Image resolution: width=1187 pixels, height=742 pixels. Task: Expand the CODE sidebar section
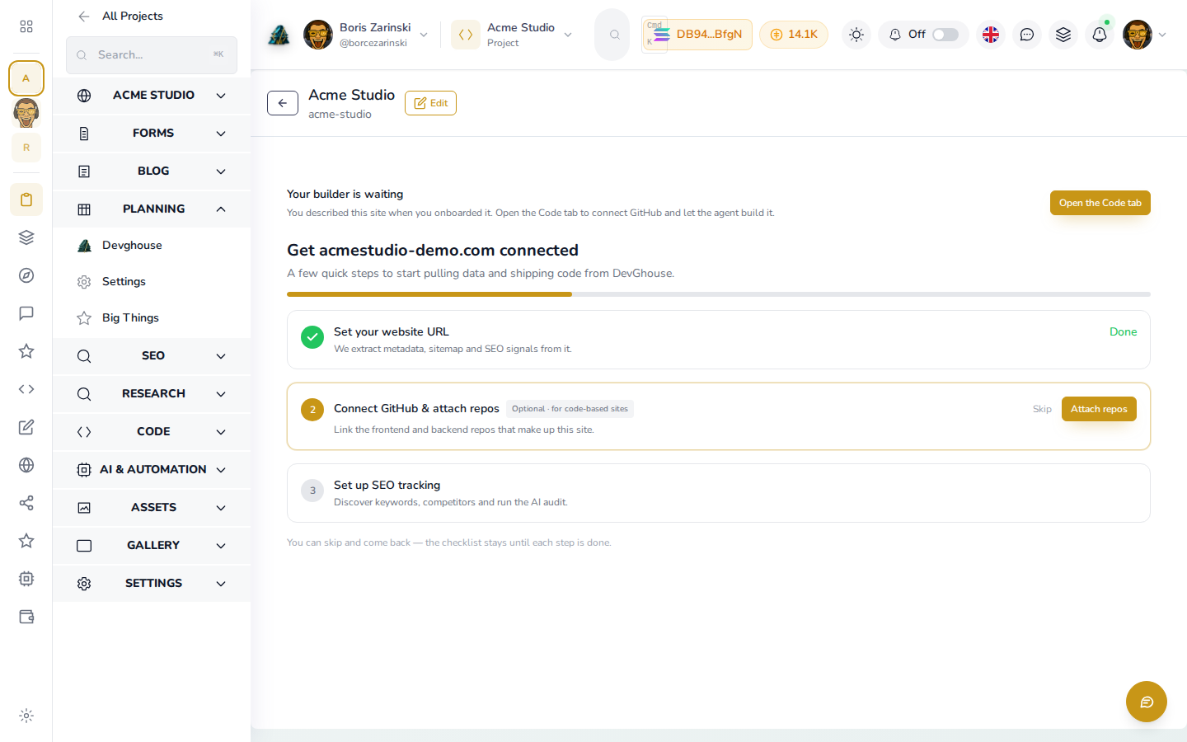coord(152,432)
